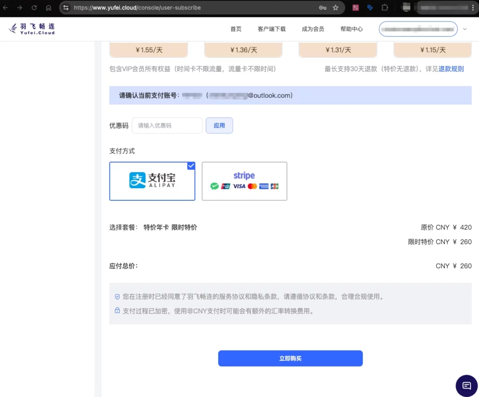Select the Stripe payment method card

pos(244,181)
